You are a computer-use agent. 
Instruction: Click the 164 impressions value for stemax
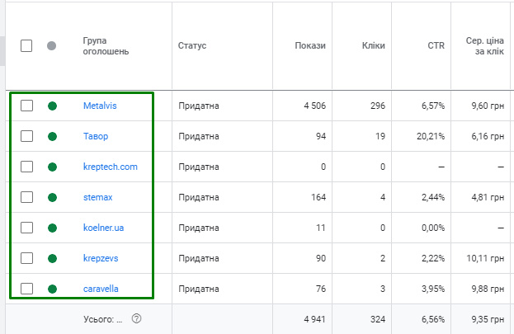[x=318, y=197]
